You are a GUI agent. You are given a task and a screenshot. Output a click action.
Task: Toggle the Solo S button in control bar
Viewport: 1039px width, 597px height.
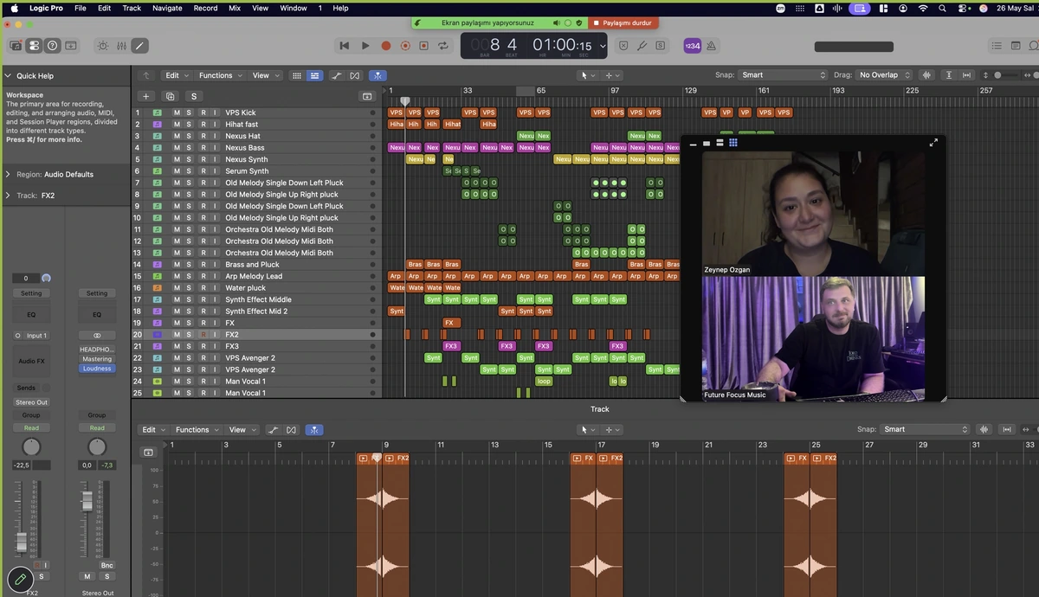coord(661,45)
